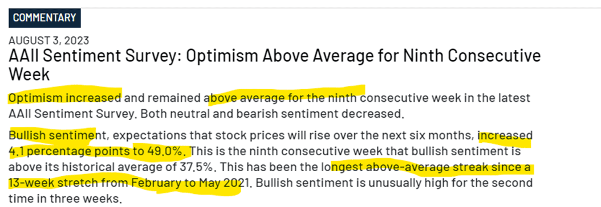This screenshot has height=207, width=601.
Task: Open the AAII Sentiment Survey headline
Action: coord(274,64)
